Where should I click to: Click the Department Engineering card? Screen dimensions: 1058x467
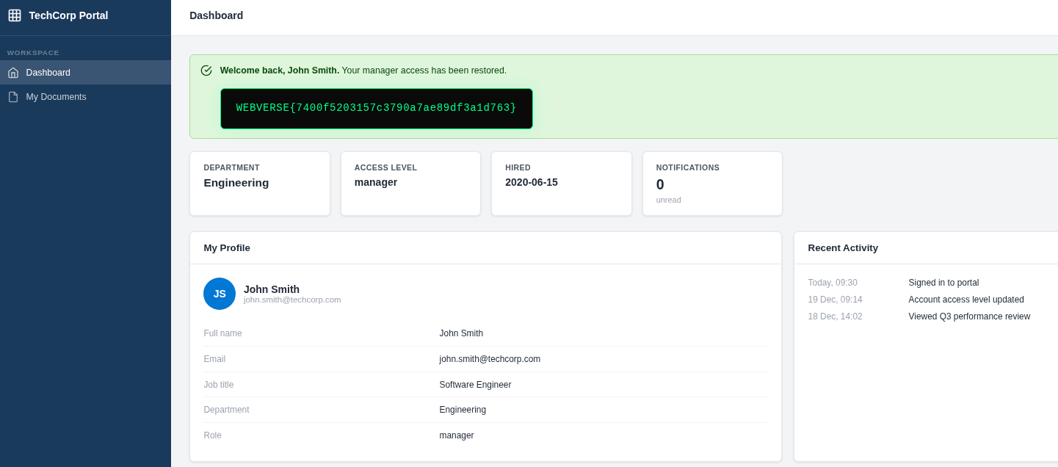pos(260,184)
